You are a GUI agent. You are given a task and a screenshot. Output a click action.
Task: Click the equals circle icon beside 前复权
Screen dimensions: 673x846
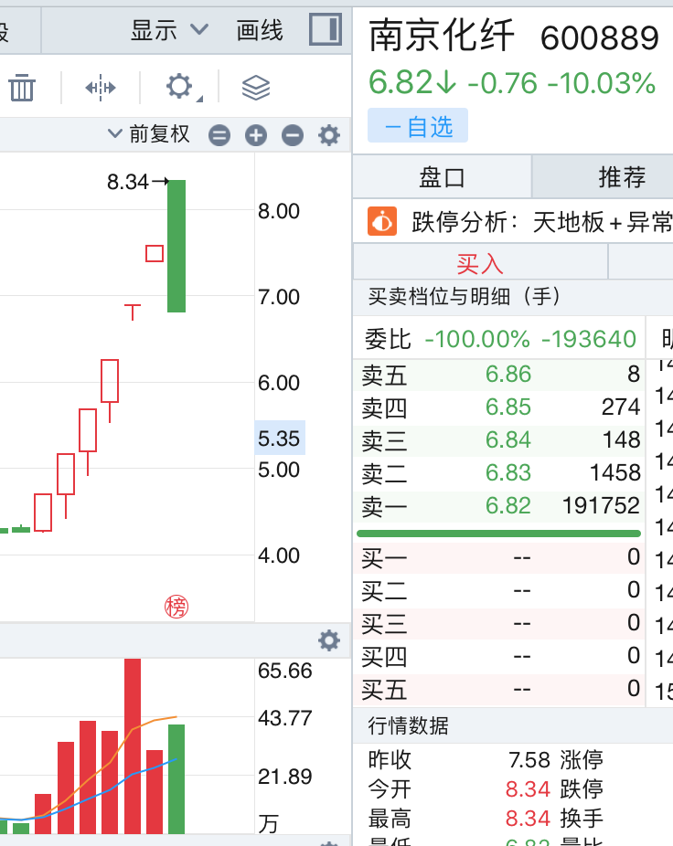point(219,136)
